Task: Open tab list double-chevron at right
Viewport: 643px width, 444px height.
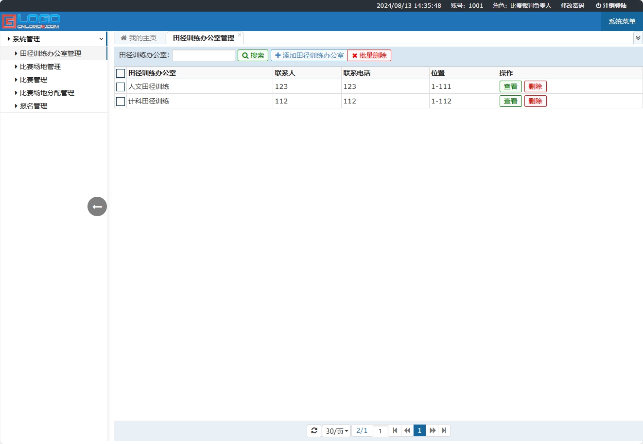Action: click(x=638, y=38)
